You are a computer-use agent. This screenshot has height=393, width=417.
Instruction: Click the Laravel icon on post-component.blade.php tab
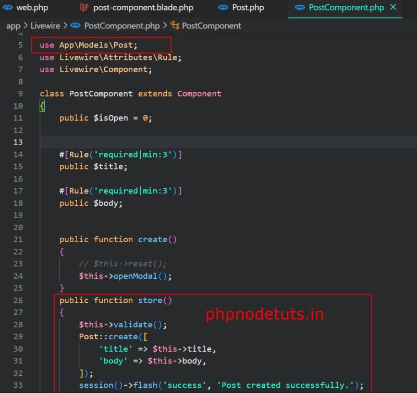84,7
